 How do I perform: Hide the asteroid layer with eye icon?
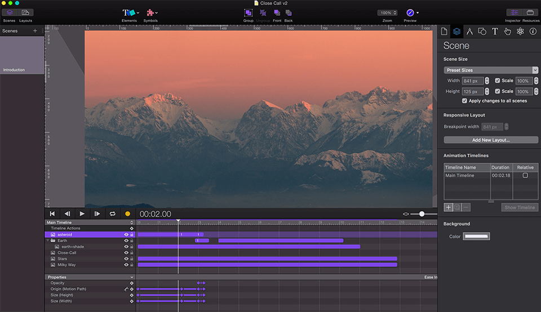pyautogui.click(x=126, y=234)
